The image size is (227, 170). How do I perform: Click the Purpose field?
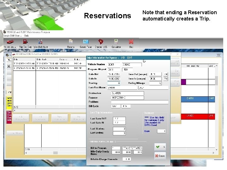128,98
